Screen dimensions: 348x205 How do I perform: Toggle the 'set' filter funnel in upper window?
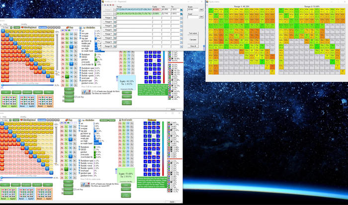click(x=81, y=31)
